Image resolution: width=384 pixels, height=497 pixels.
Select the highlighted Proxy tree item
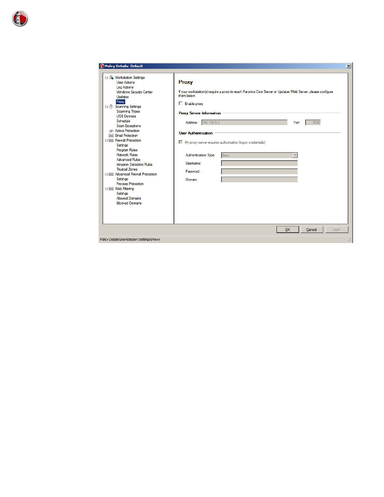[120, 102]
